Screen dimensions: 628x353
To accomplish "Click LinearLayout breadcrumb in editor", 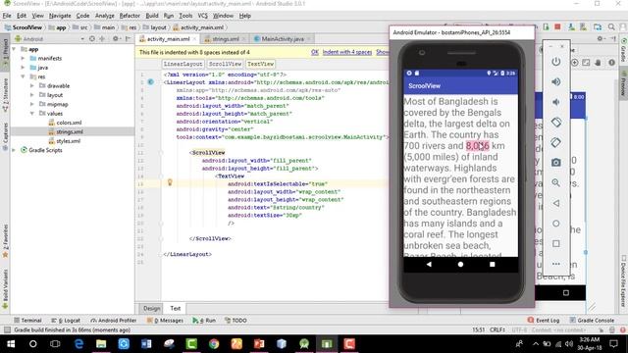I will [183, 64].
